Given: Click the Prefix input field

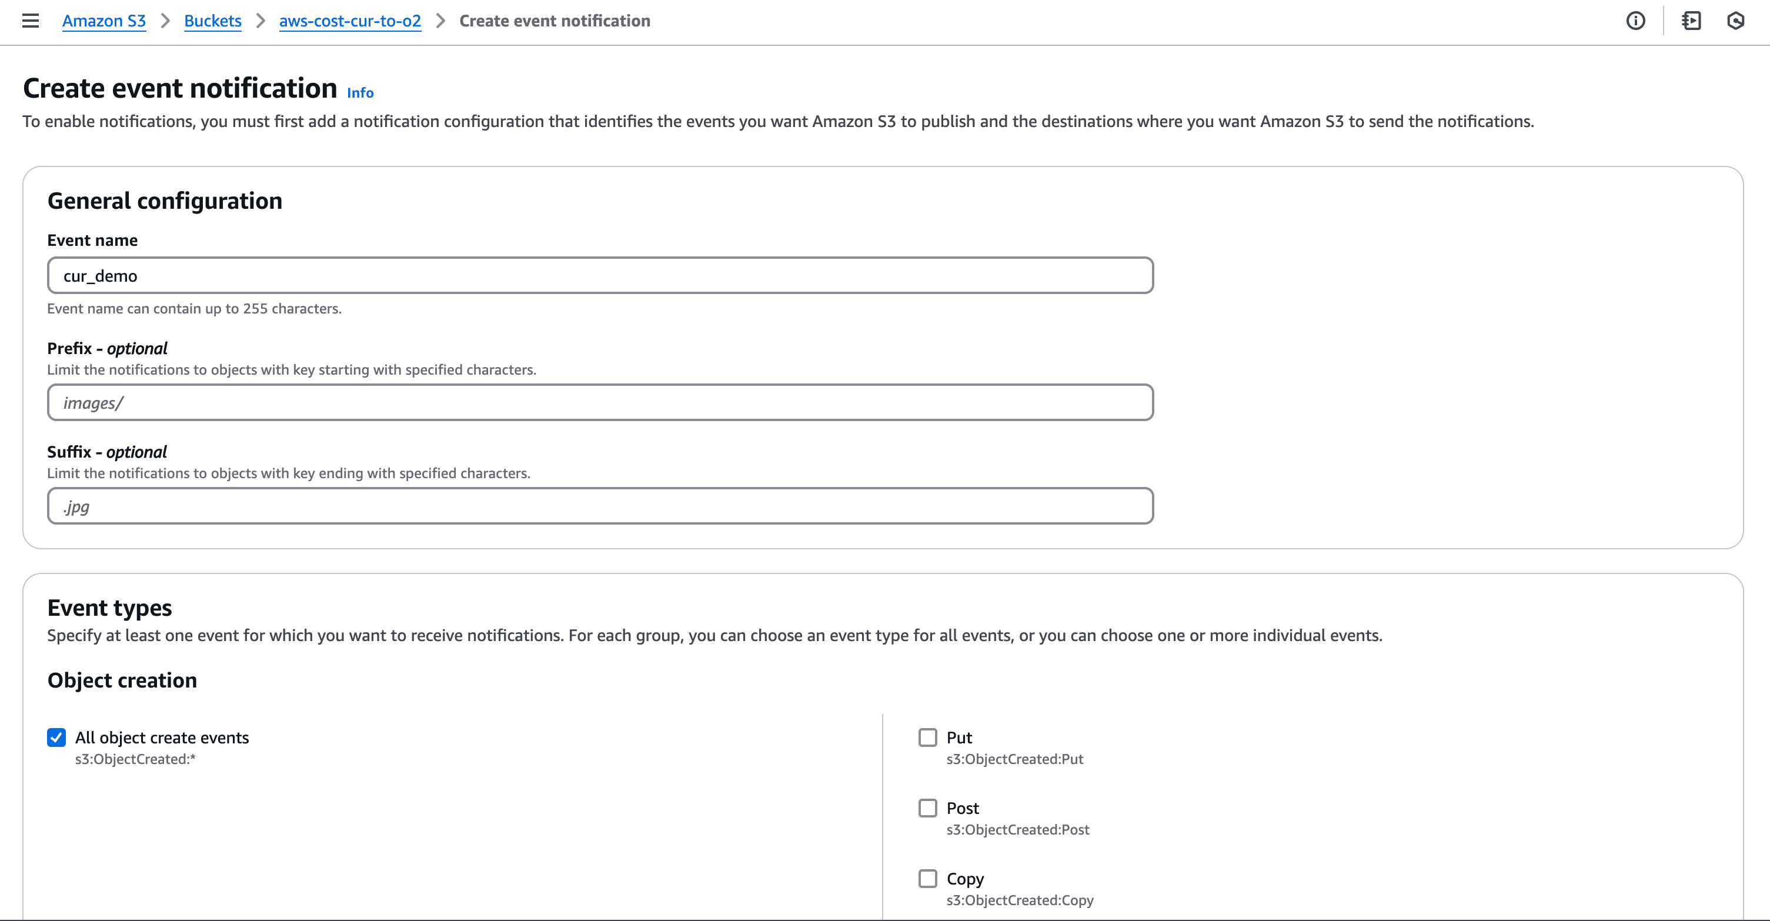Looking at the screenshot, I should tap(600, 403).
